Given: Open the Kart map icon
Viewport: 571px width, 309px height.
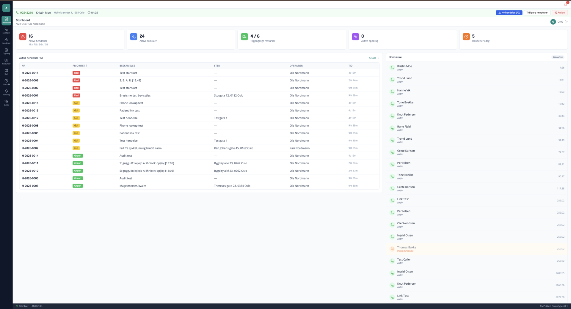Looking at the screenshot, I should [6, 72].
